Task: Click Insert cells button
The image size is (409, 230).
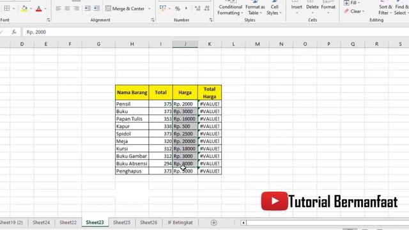Action: point(297,8)
